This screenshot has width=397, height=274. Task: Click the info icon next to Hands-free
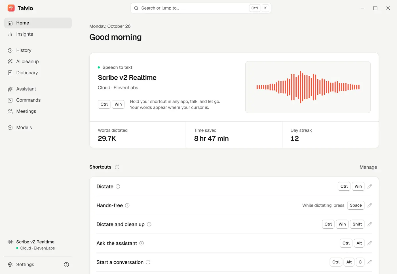[x=127, y=205]
